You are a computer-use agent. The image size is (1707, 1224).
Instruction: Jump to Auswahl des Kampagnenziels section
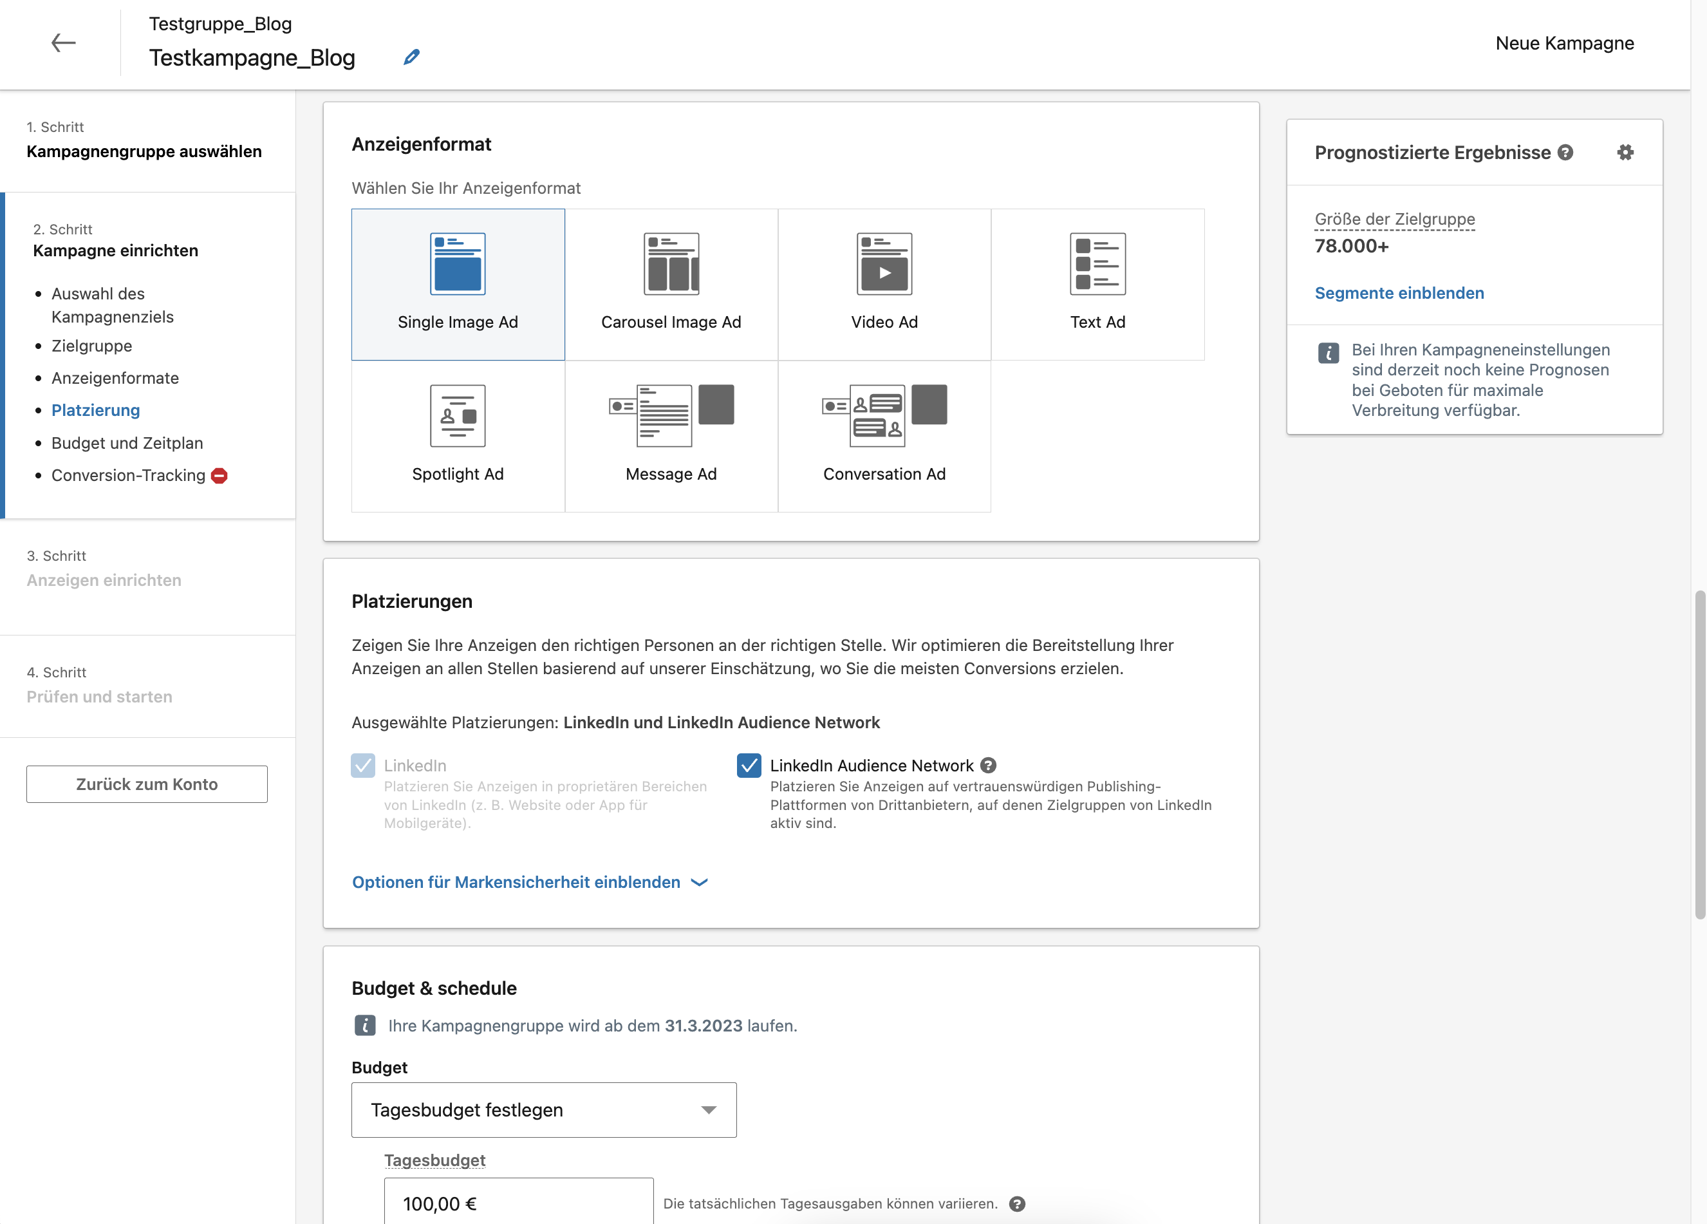(112, 305)
